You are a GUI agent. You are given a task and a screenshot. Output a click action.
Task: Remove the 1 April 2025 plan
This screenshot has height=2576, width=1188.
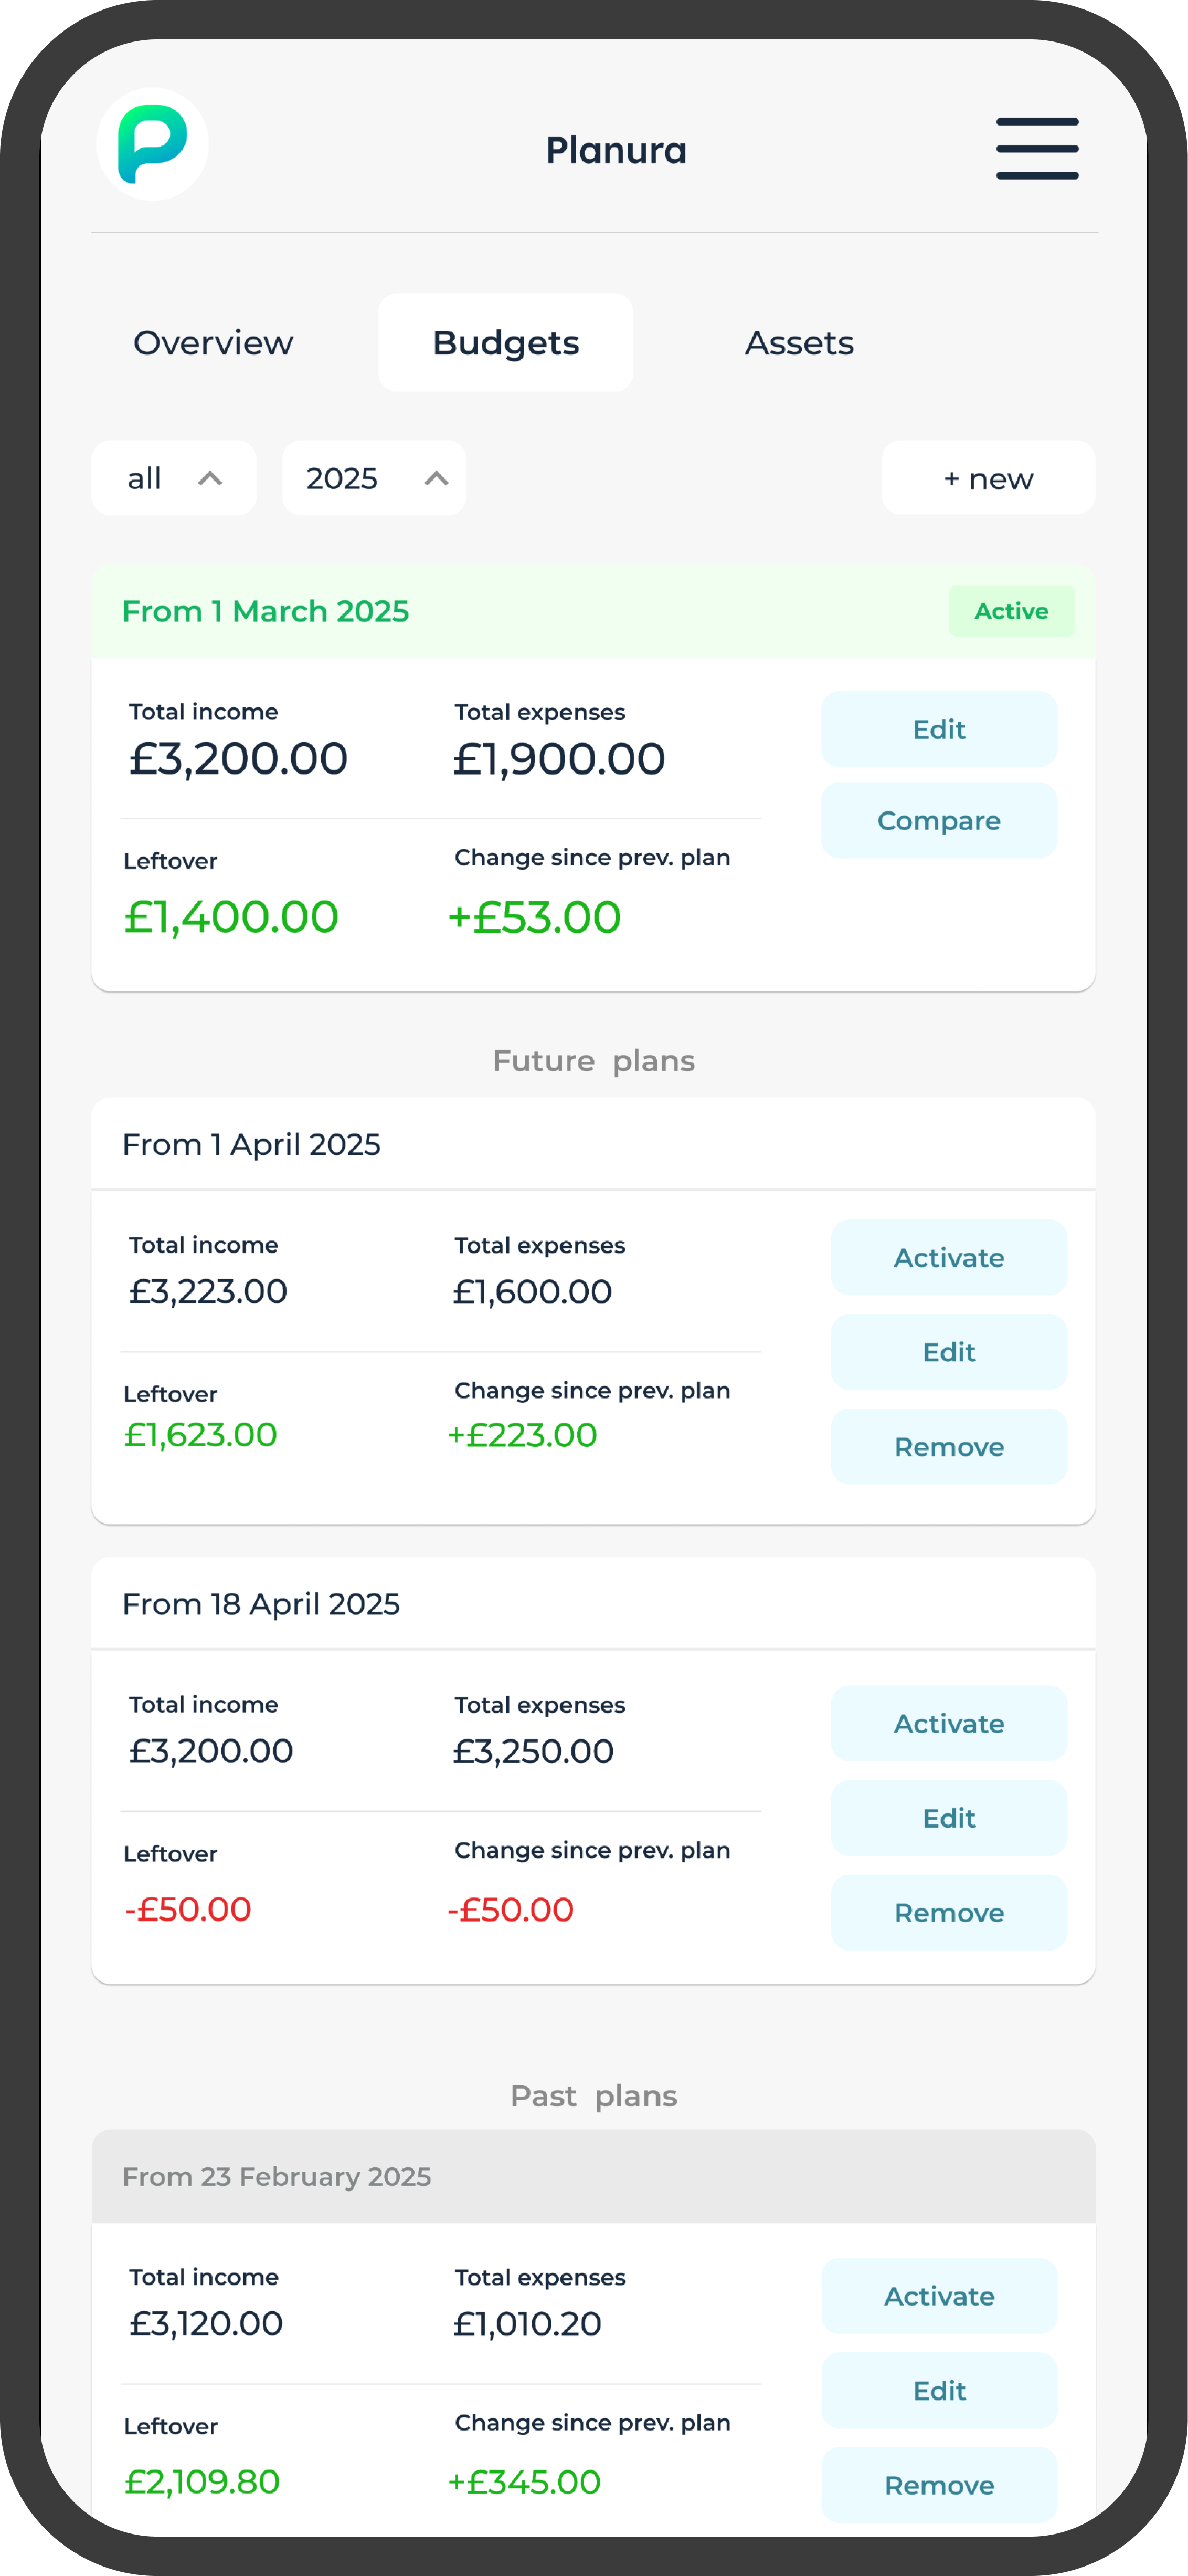click(x=949, y=1446)
